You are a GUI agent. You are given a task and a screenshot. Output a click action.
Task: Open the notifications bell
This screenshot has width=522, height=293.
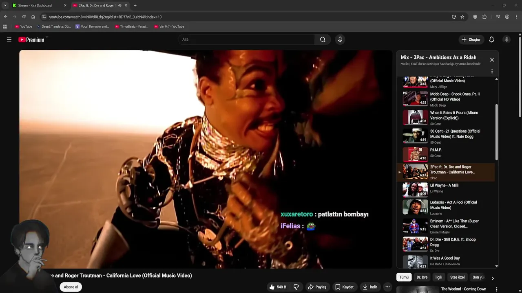(x=491, y=39)
